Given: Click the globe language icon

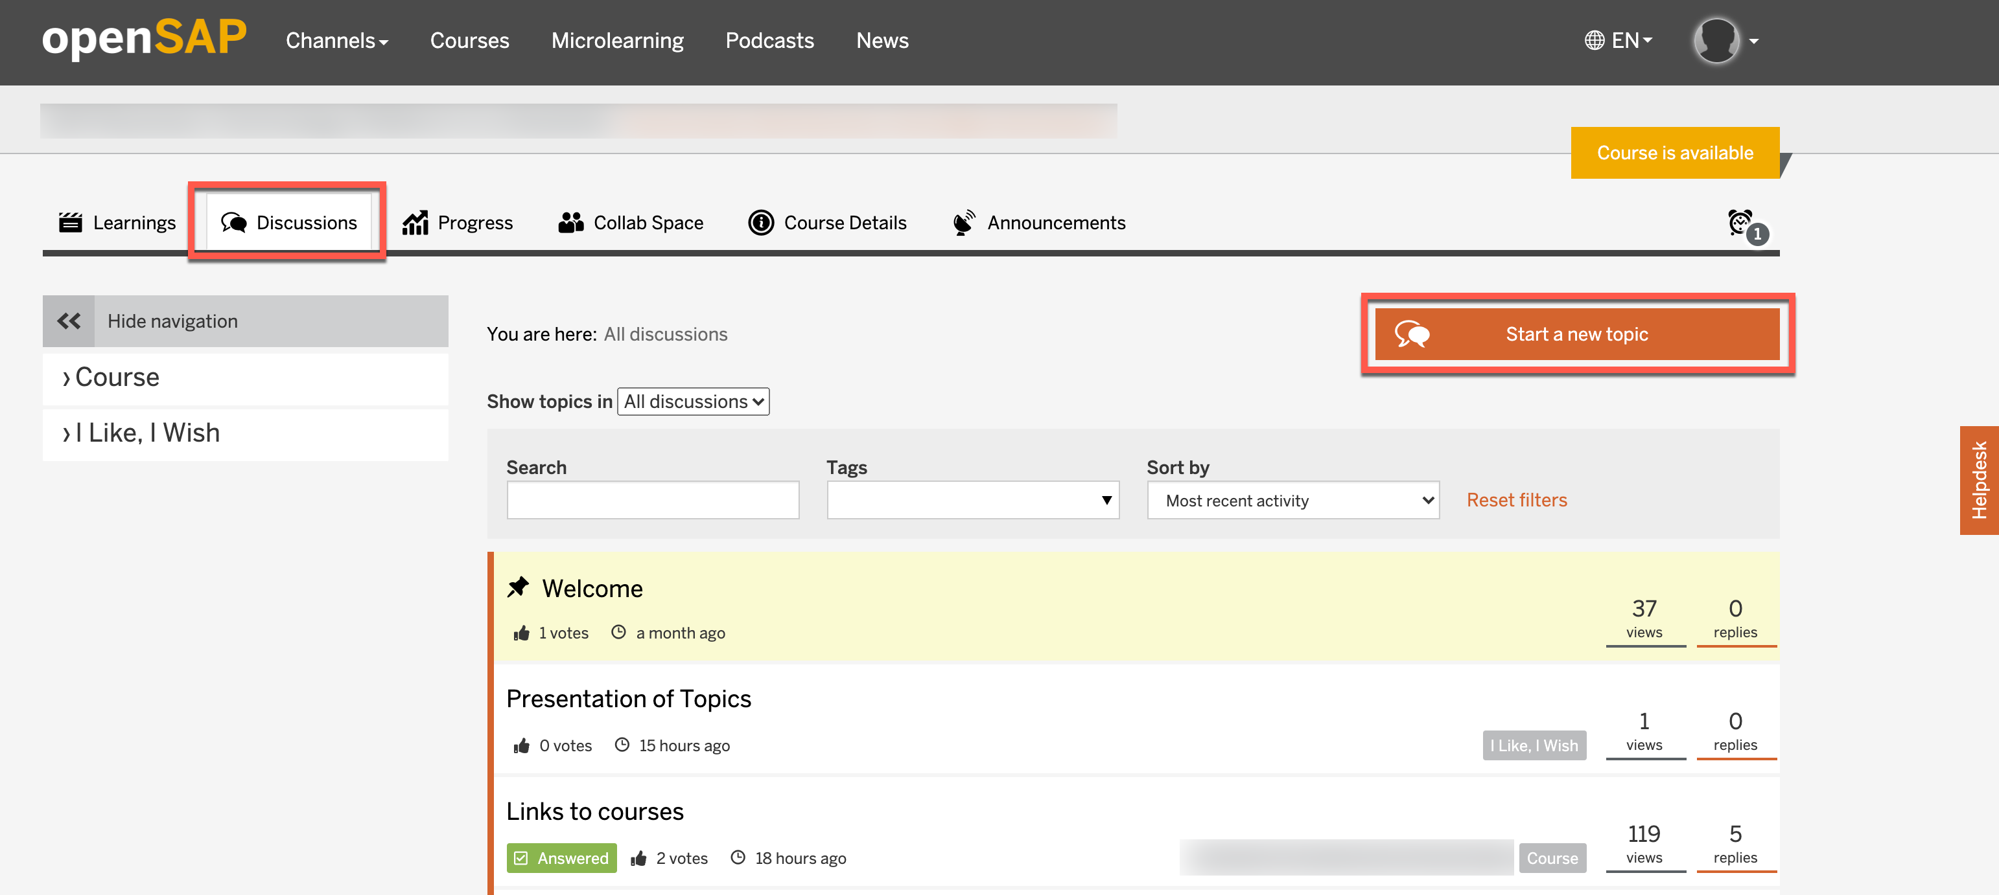Looking at the screenshot, I should (x=1594, y=40).
